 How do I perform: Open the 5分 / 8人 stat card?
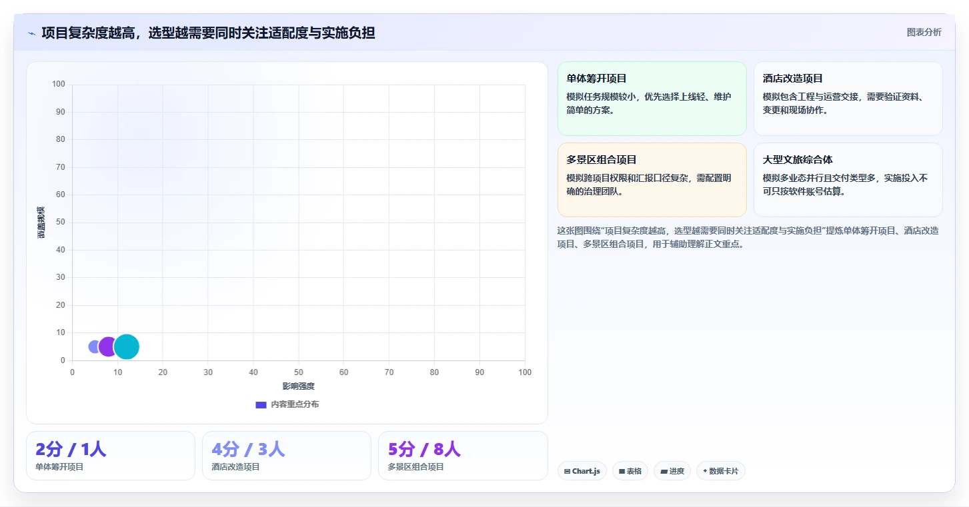[x=463, y=456]
